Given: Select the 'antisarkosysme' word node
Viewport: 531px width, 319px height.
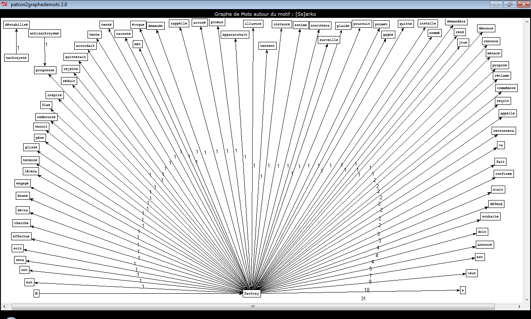Looking at the screenshot, I should click(45, 33).
